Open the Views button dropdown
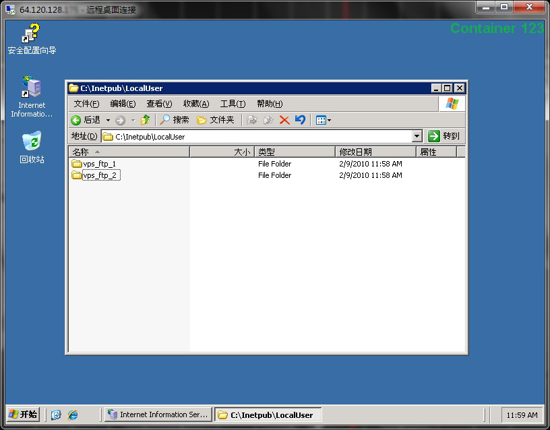The height and width of the screenshot is (430, 550). pos(324,120)
